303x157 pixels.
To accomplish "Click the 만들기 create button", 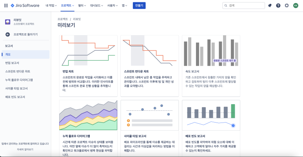I will tap(139, 5).
